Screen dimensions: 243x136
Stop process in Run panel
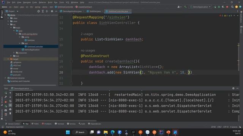6,102
